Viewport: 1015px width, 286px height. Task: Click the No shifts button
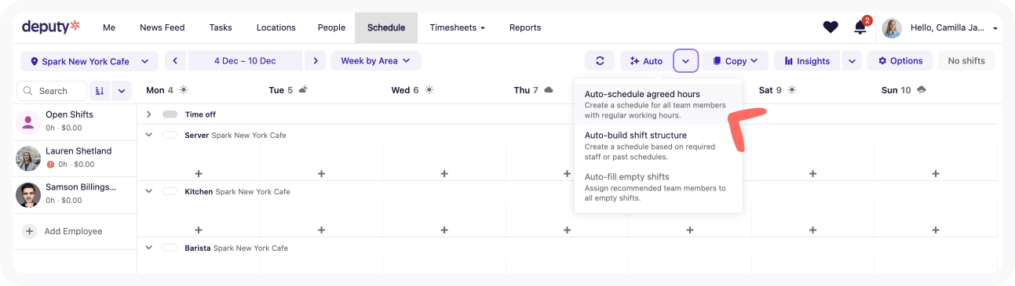[x=966, y=61]
